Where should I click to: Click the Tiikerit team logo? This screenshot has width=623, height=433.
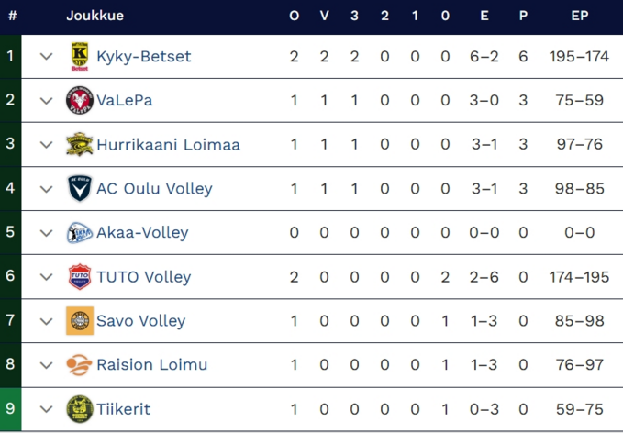click(x=80, y=409)
